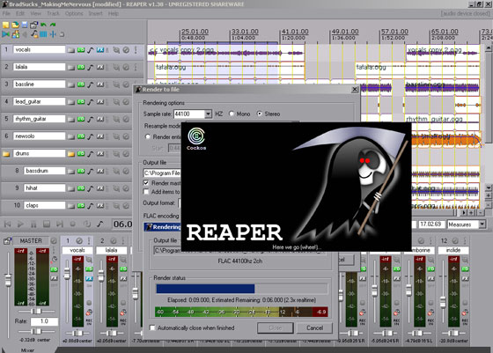
Task: Open the Insert menu
Action: pyautogui.click(x=95, y=13)
